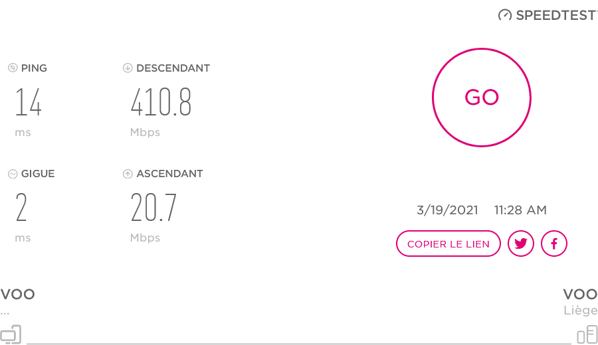Viewport: 598px width, 345px height.
Task: Click the upload arrow icon beside ASCENDANT
Action: [128, 174]
